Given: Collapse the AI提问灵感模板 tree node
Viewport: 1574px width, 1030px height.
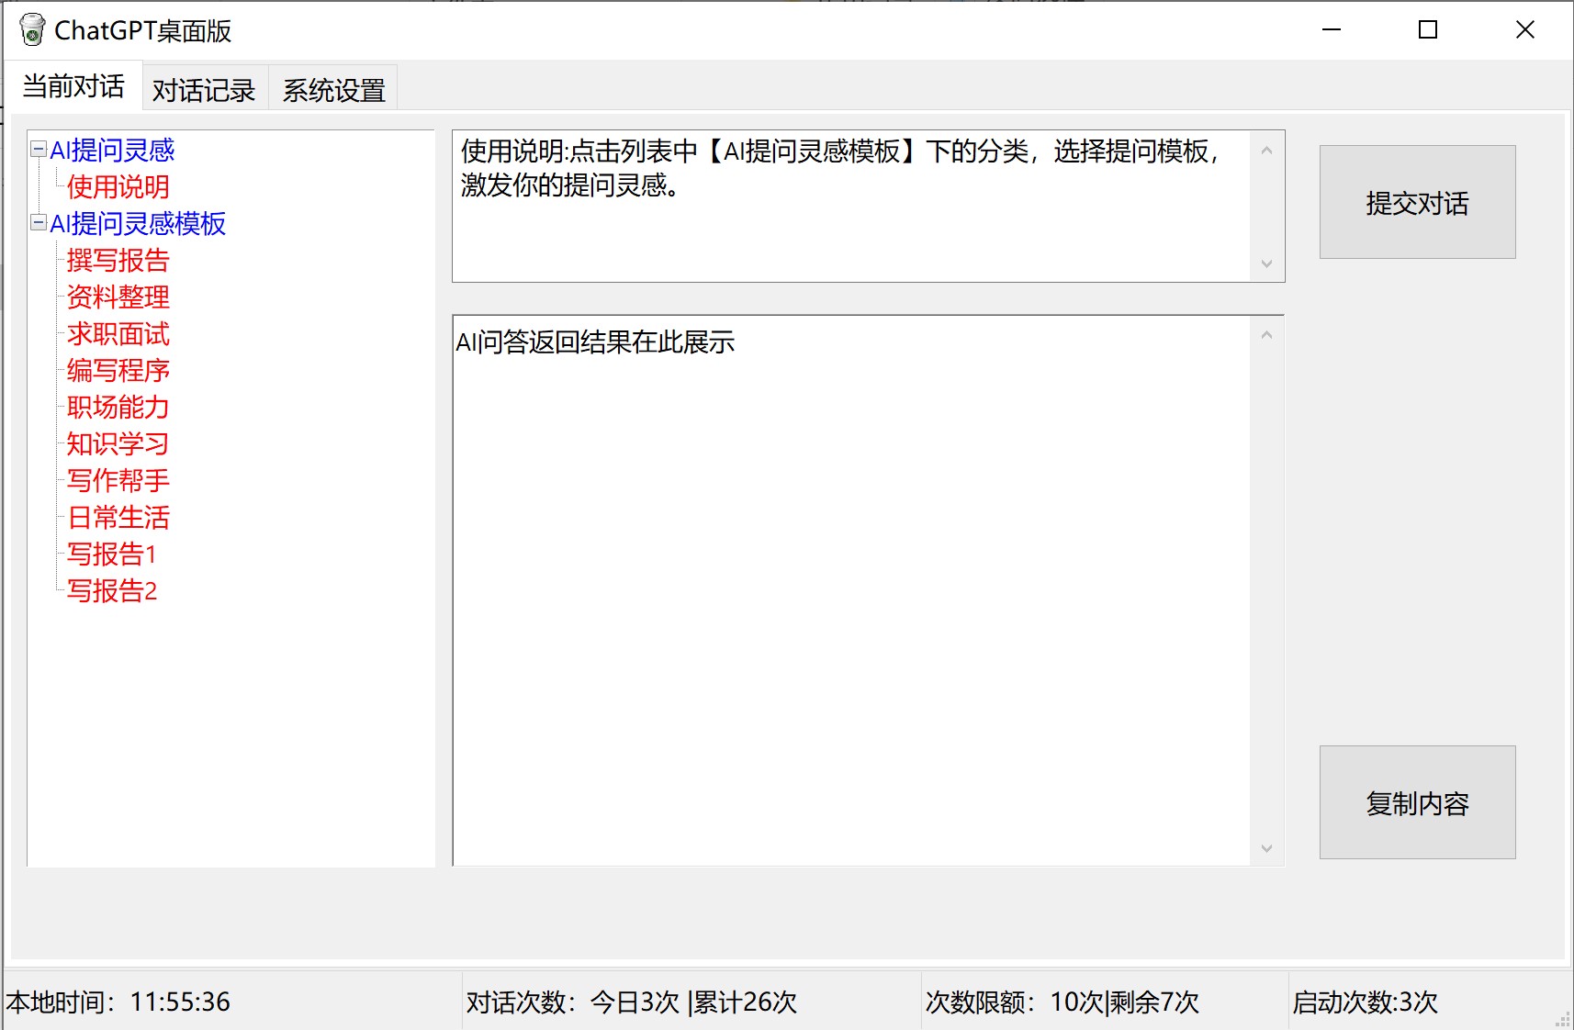Looking at the screenshot, I should [x=39, y=222].
